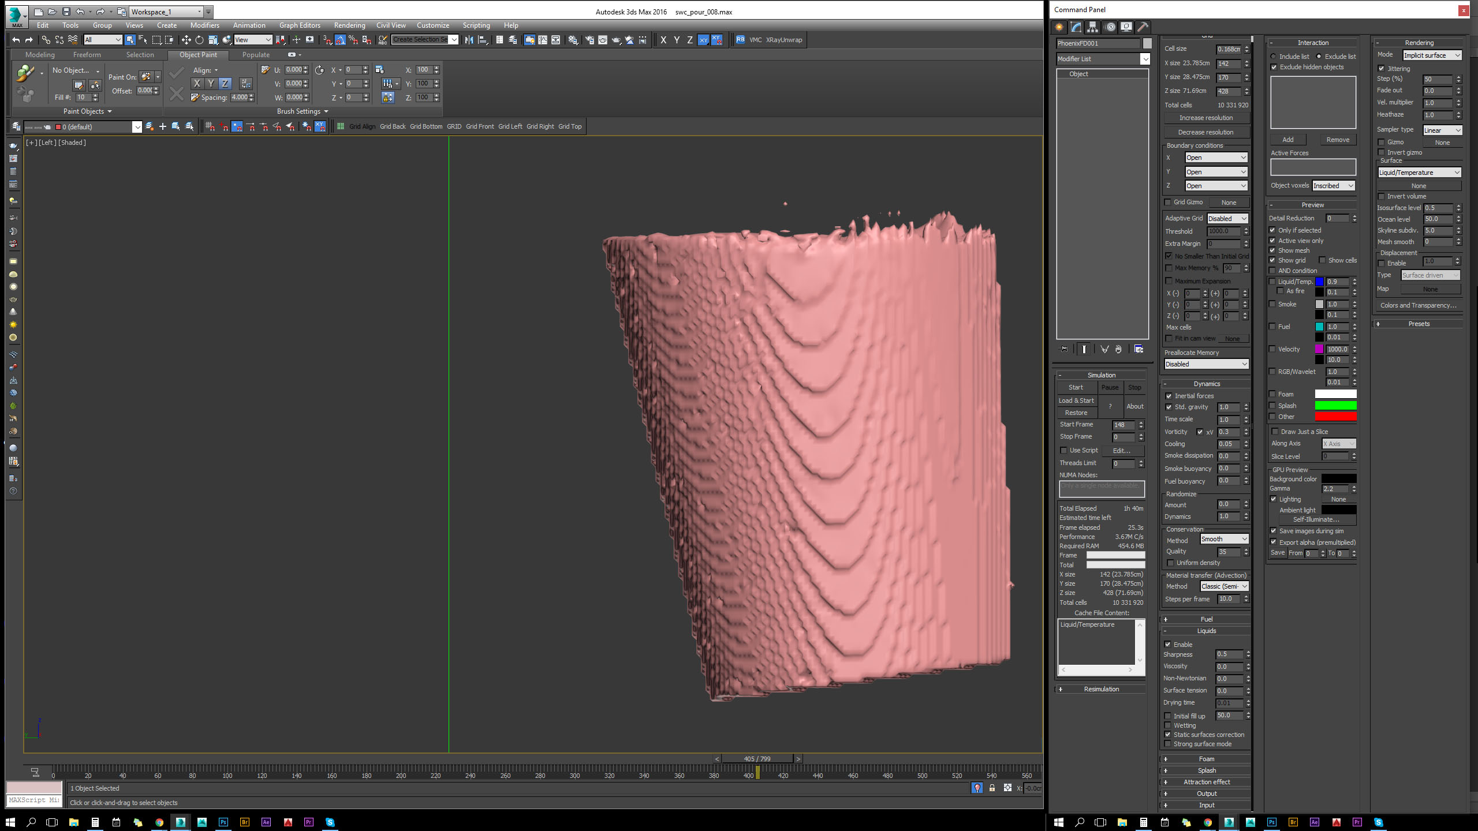Enable Wetting checkbox
This screenshot has width=1478, height=831.
(1168, 726)
